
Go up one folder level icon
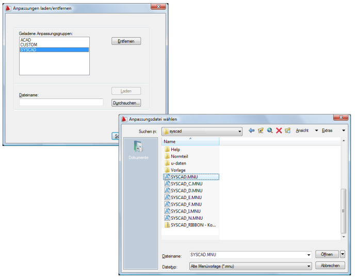tap(261, 130)
